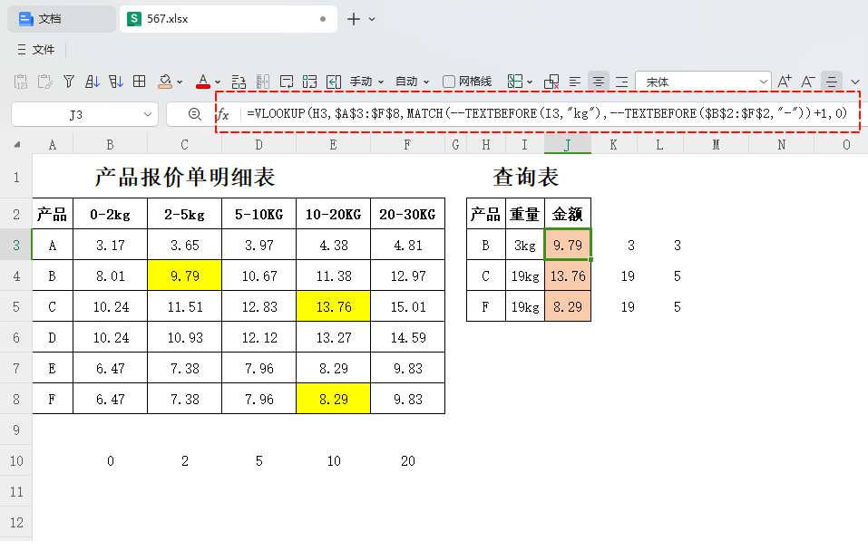868x541 pixels.
Task: Switch to the 文档 tab
Action: [x=62, y=19]
